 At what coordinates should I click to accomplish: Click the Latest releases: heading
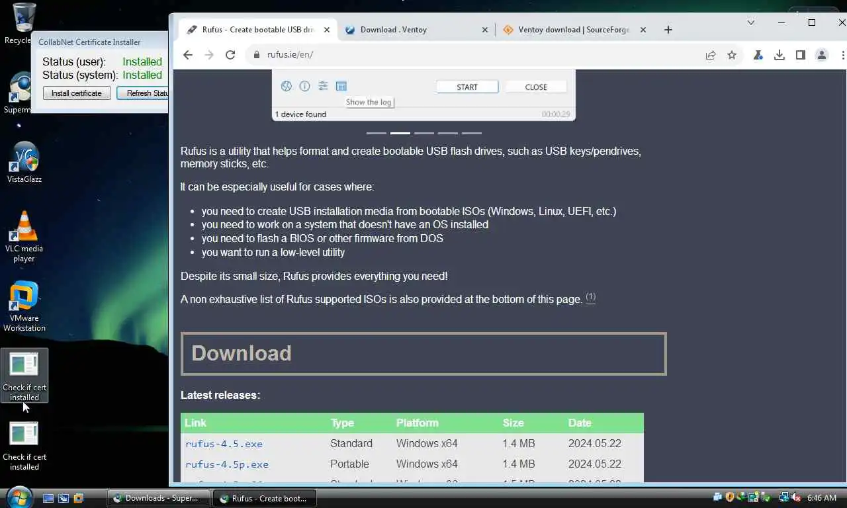220,395
